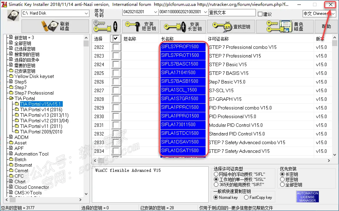The image size is (339, 211).
Task: Click install long key (安装长密钥) button
Action: tap(183, 26)
